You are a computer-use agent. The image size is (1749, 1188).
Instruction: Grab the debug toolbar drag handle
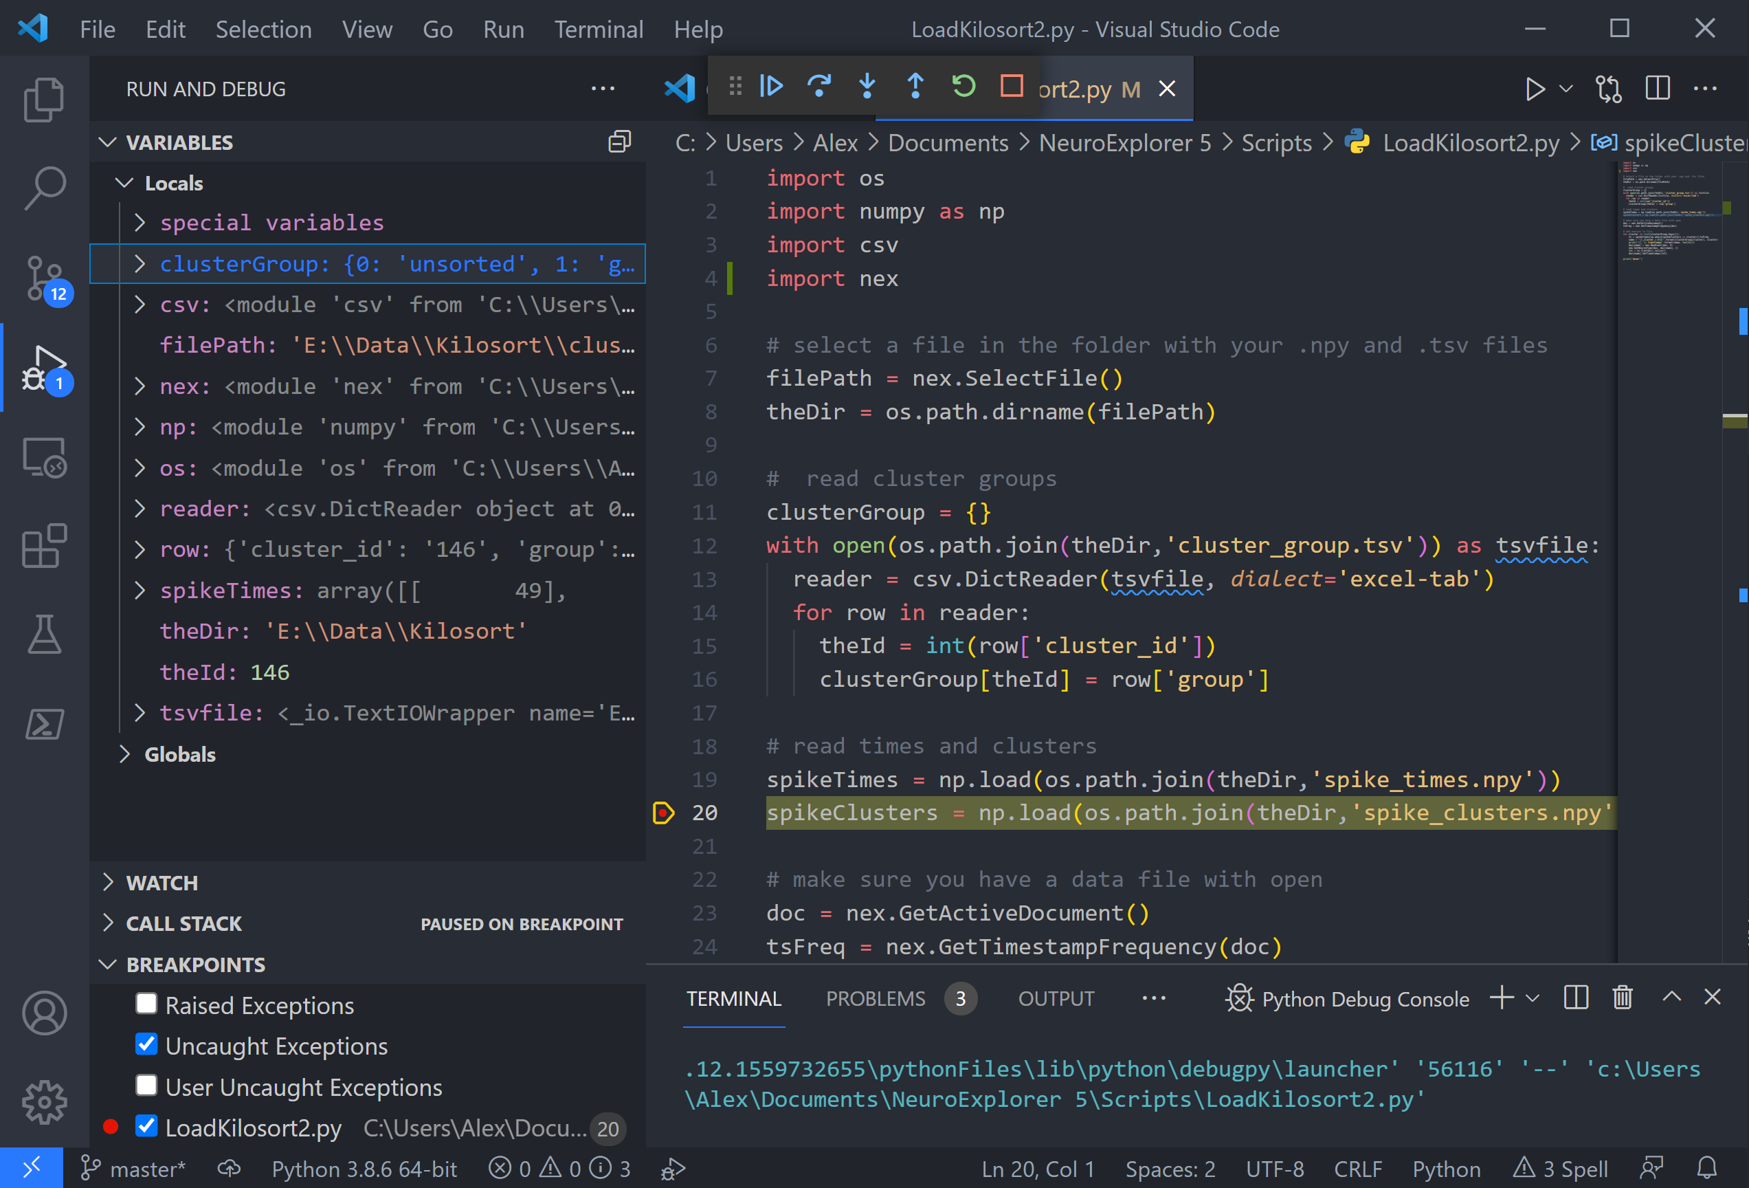pos(735,86)
